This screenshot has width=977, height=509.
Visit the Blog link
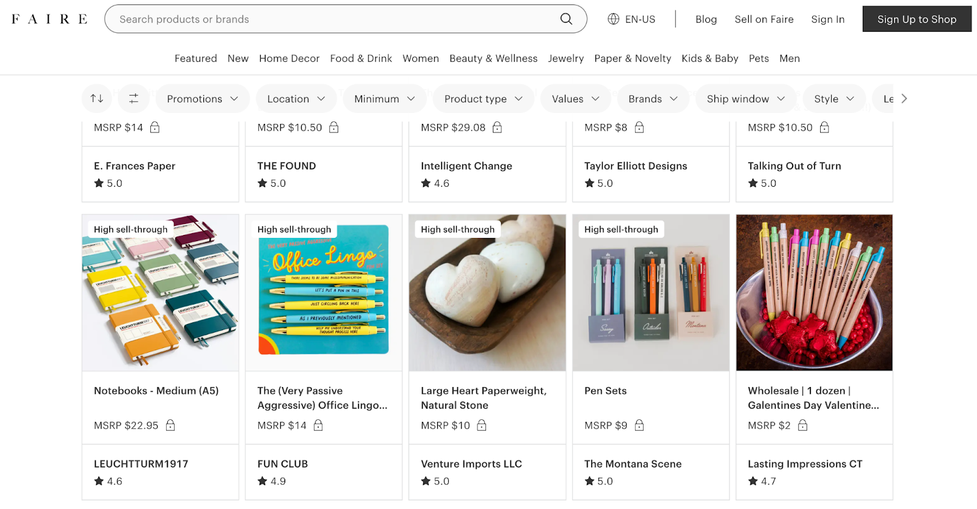pos(706,20)
